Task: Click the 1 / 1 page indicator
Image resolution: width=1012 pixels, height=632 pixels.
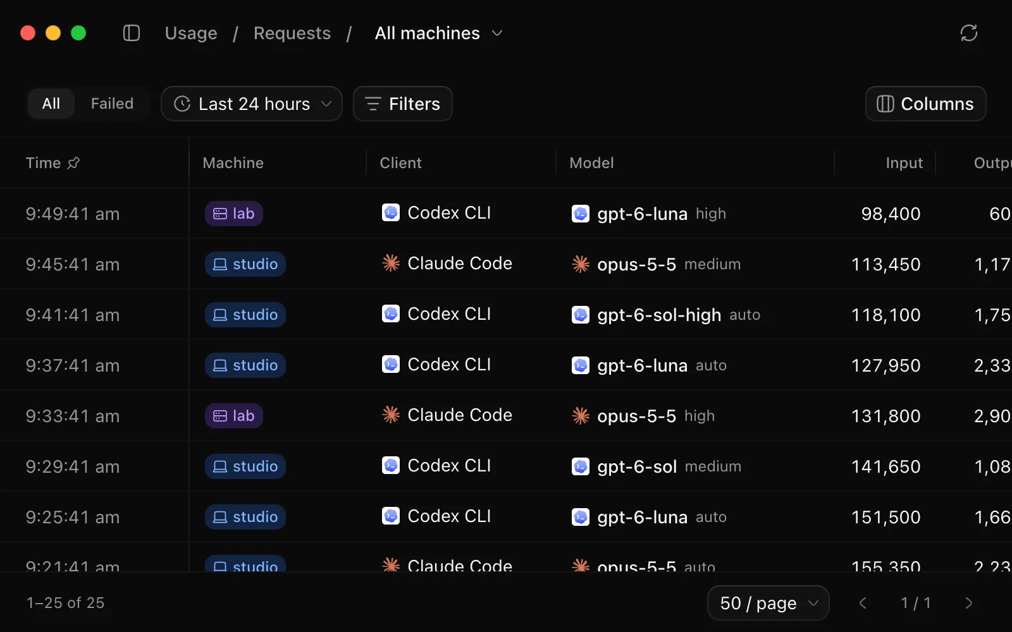Action: [916, 603]
